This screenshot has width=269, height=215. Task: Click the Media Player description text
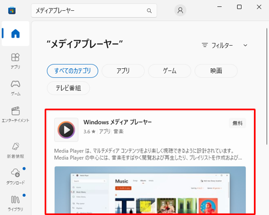[x=148, y=154]
